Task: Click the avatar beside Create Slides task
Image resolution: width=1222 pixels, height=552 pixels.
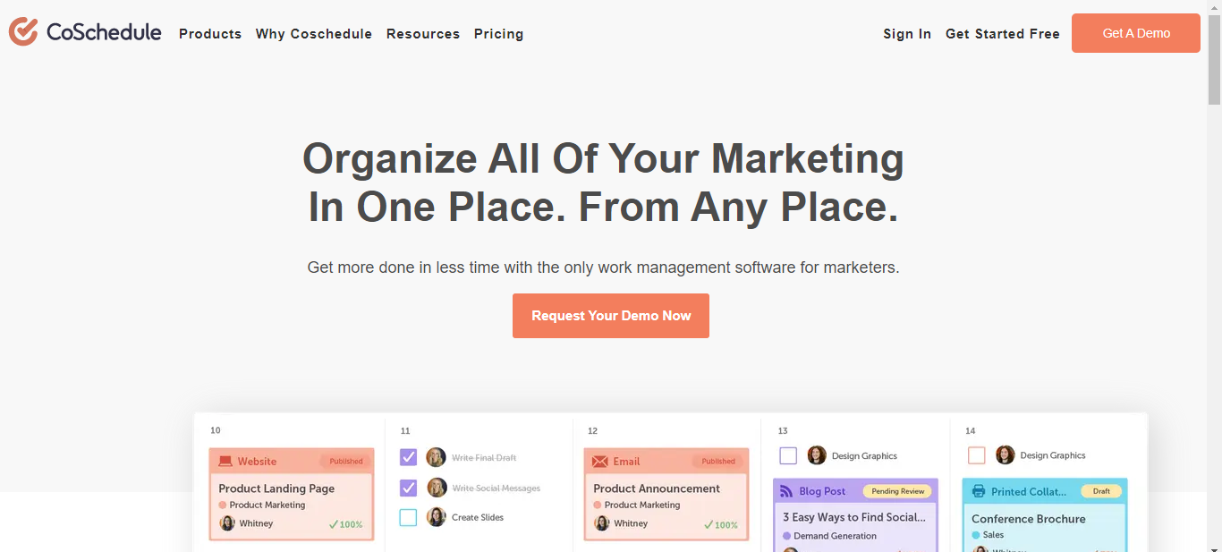Action: tap(436, 517)
